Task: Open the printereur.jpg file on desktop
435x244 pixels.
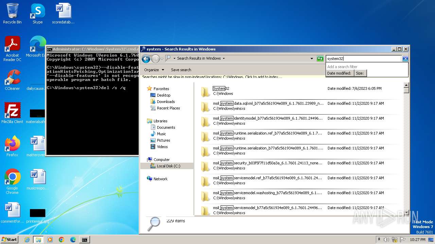Action: pos(37,216)
